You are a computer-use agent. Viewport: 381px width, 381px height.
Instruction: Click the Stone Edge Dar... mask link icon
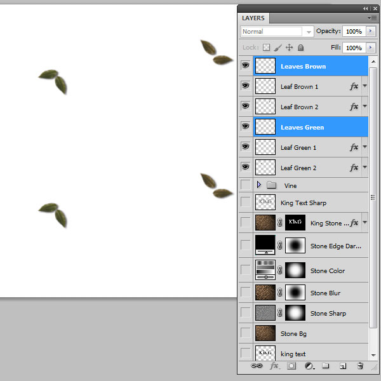[x=279, y=245]
